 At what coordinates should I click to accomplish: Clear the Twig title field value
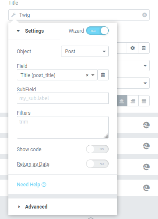(145, 15)
